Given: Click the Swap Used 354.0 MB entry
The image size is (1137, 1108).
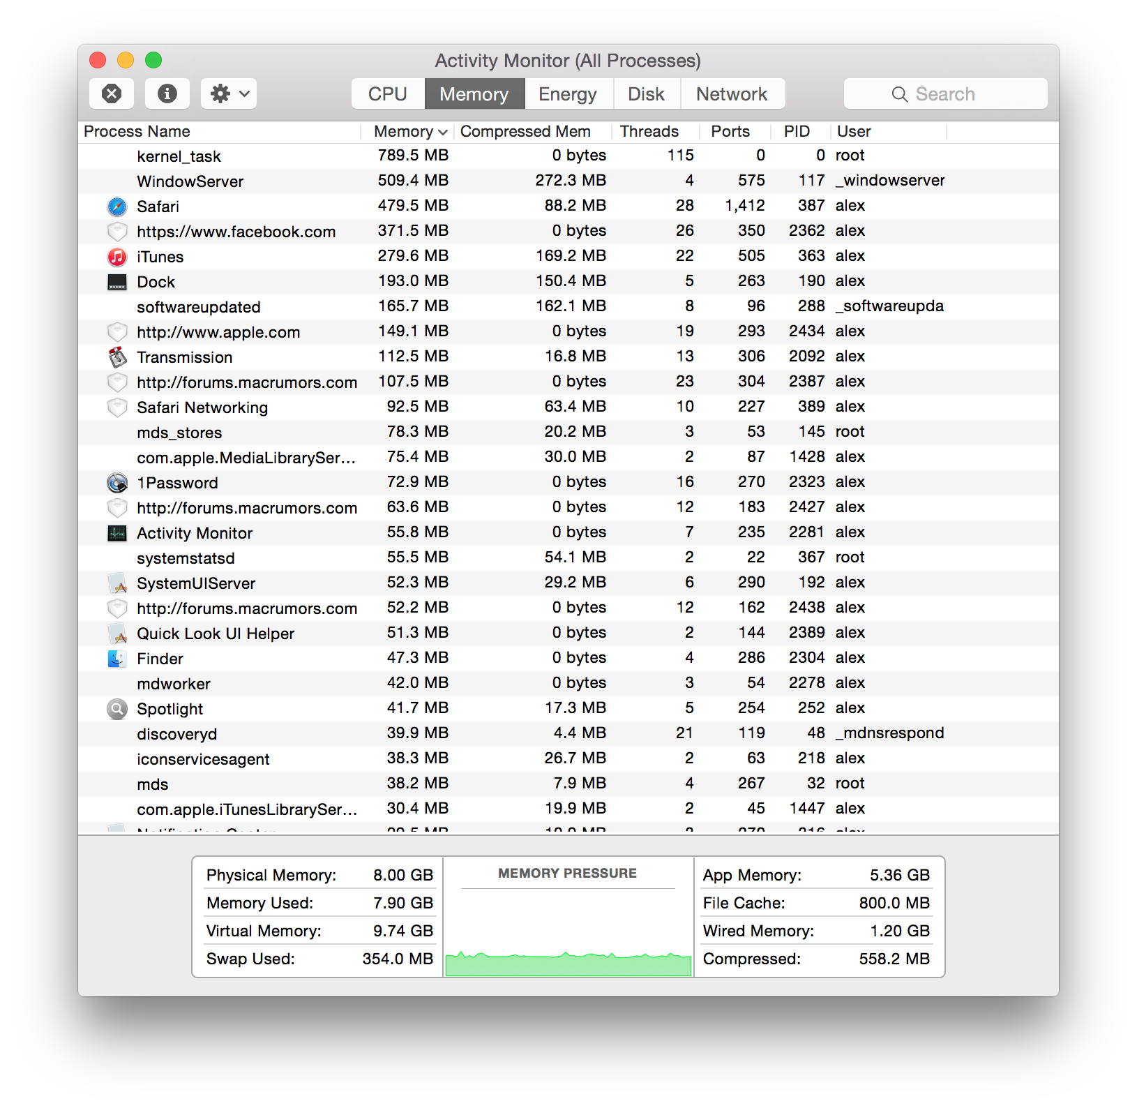Looking at the screenshot, I should [x=319, y=959].
